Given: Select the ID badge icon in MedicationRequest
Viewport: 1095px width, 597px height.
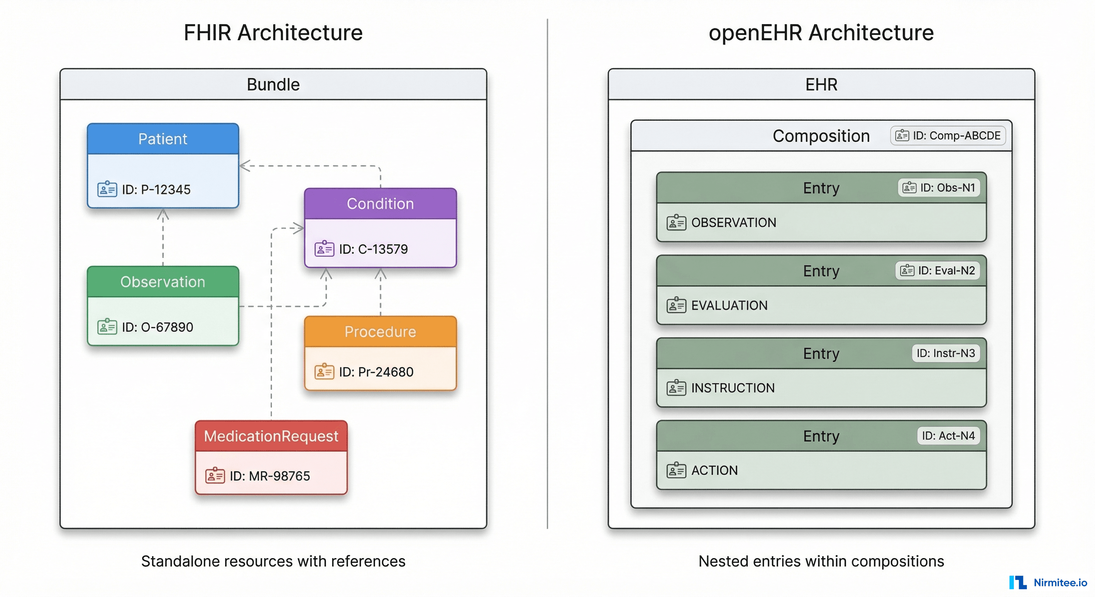Looking at the screenshot, I should (x=215, y=477).
